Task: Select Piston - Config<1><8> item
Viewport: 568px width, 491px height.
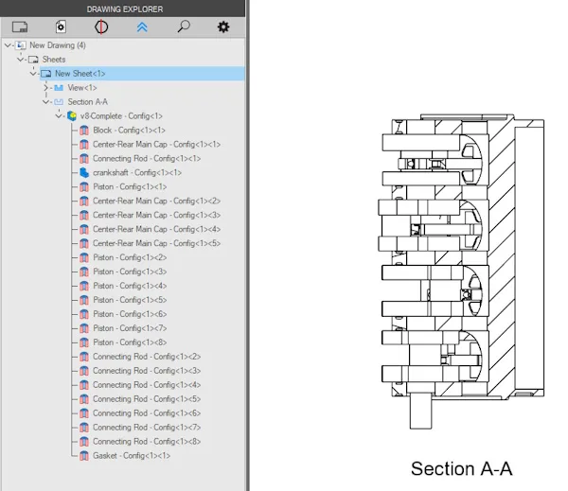Action: [130, 342]
